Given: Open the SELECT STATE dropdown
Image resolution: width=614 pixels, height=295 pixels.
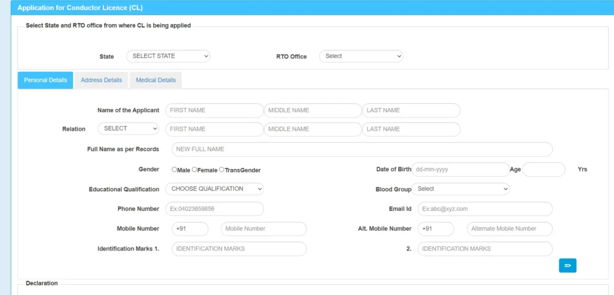Looking at the screenshot, I should 168,56.
